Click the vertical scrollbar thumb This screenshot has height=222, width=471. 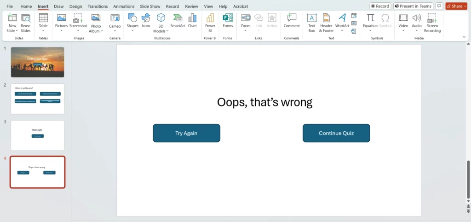[468, 180]
